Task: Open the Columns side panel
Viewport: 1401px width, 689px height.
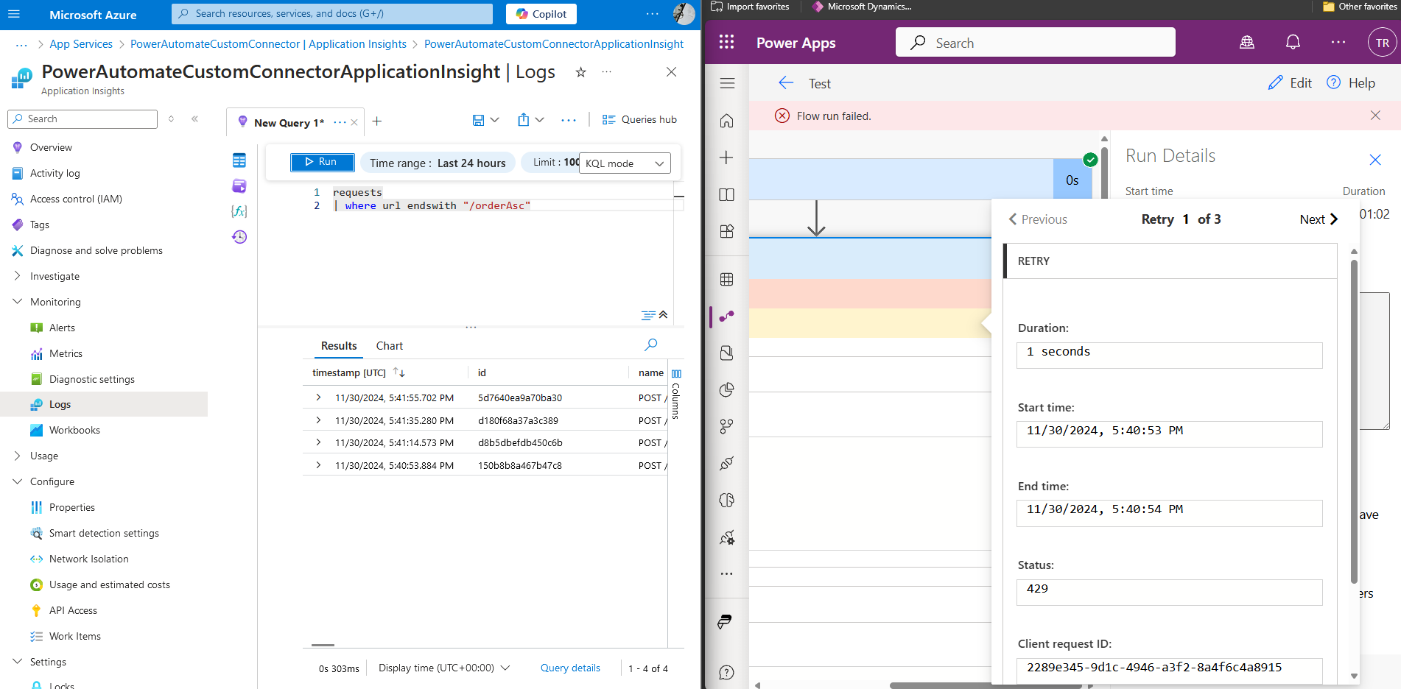Action: click(676, 394)
